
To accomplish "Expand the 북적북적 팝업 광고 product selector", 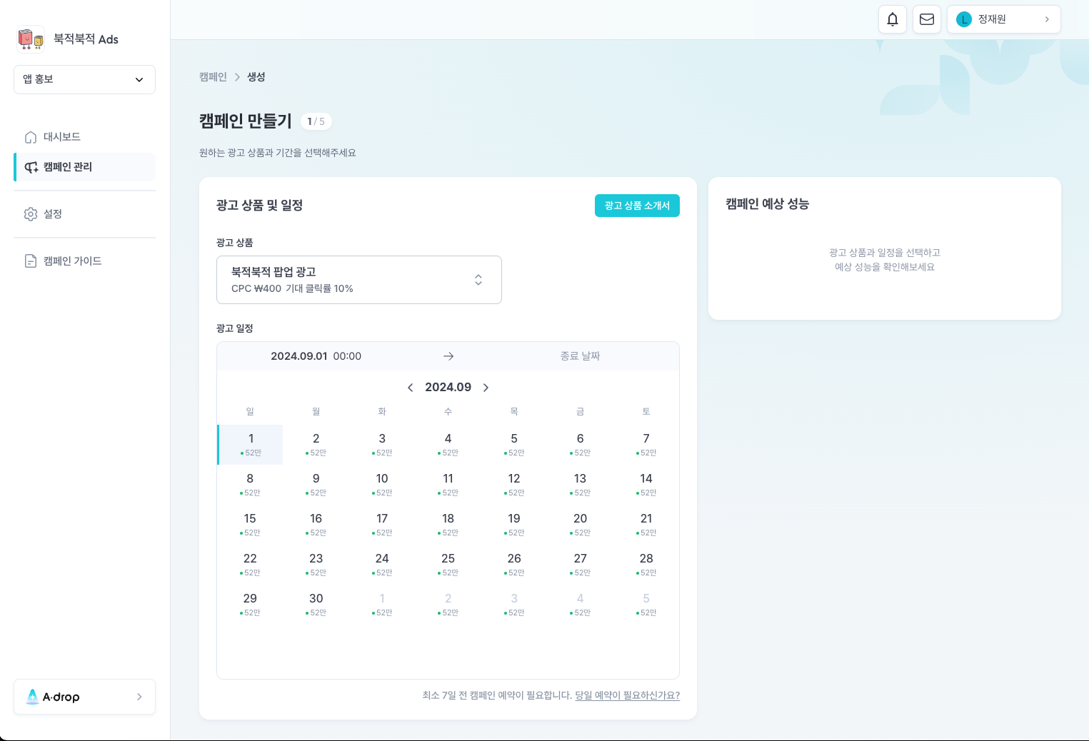I will (x=359, y=280).
